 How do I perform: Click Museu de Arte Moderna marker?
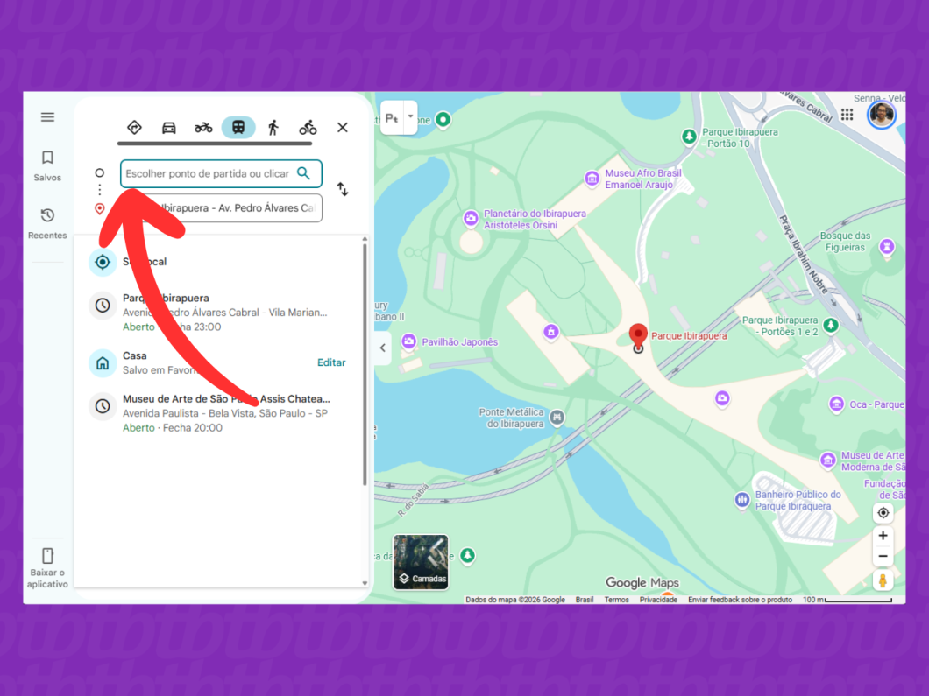(x=828, y=460)
